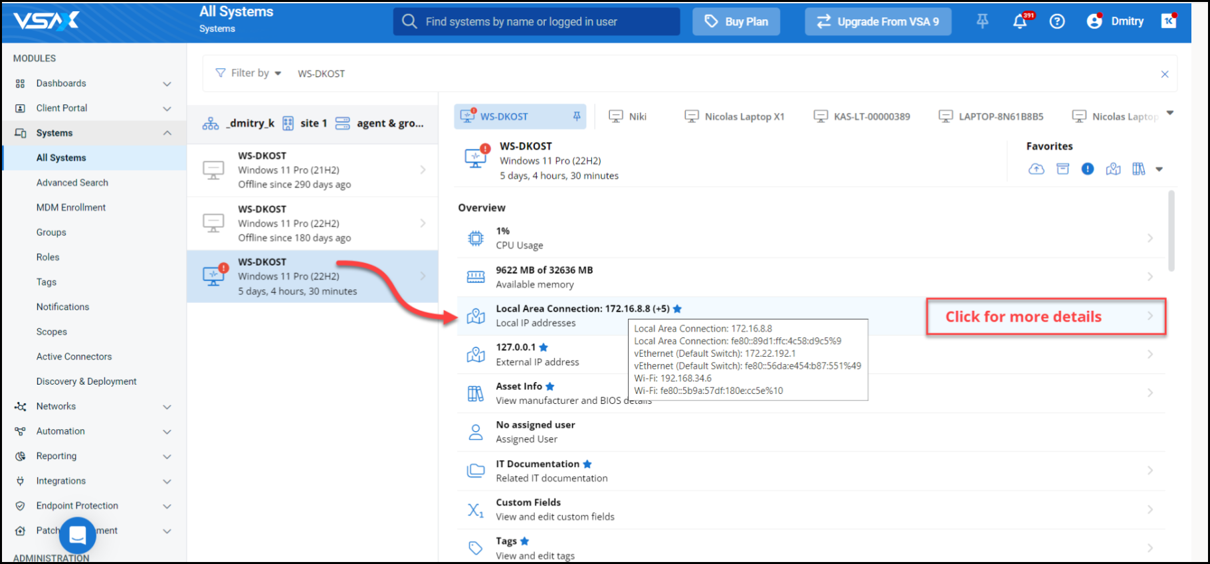Open the Filter by dropdown
Image resolution: width=1210 pixels, height=564 pixels.
pos(249,73)
